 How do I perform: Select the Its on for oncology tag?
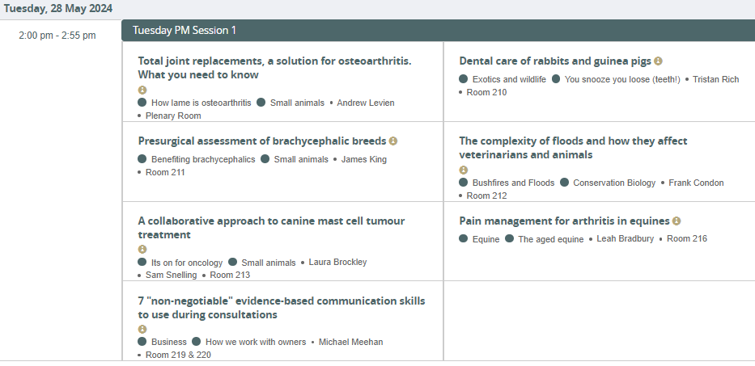pos(187,263)
